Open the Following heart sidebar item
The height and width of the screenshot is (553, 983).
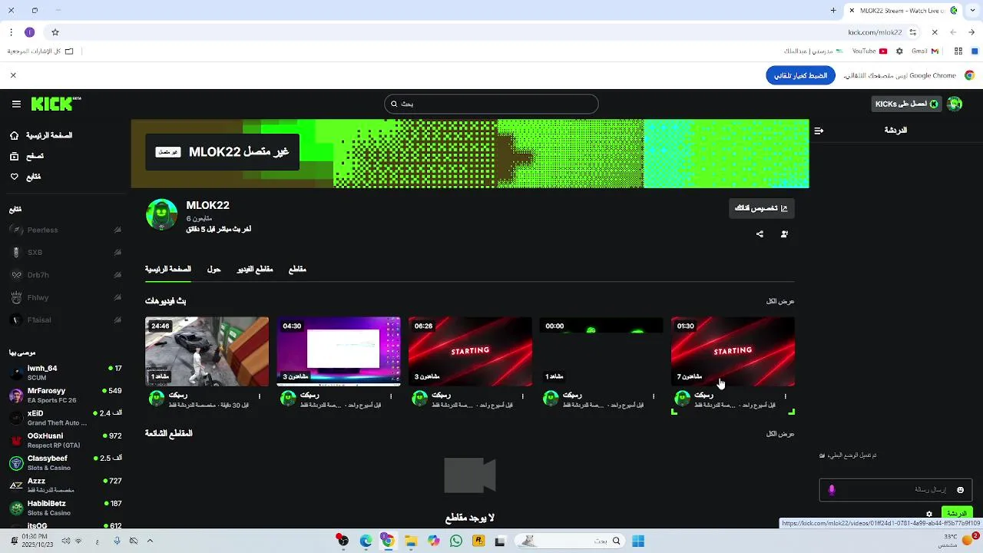(x=25, y=177)
